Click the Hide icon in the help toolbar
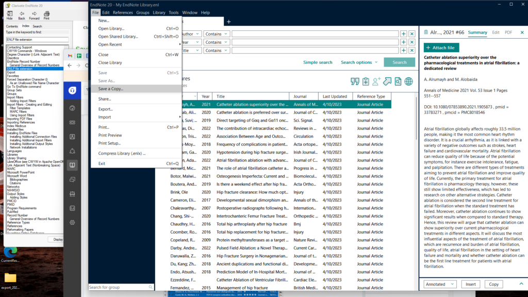This screenshot has width=528, height=297. pyautogui.click(x=10, y=15)
